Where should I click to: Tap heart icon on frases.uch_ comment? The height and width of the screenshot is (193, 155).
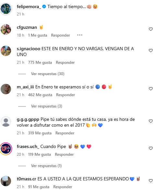(151, 148)
